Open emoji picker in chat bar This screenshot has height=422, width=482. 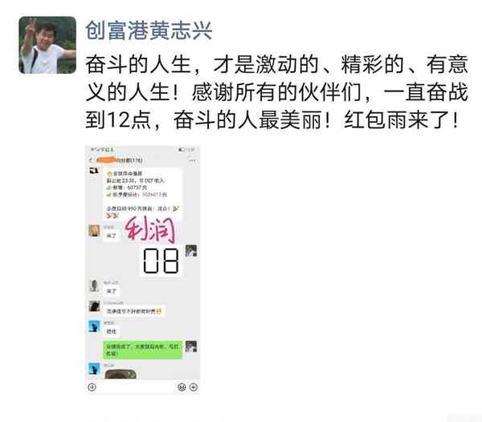click(x=182, y=387)
